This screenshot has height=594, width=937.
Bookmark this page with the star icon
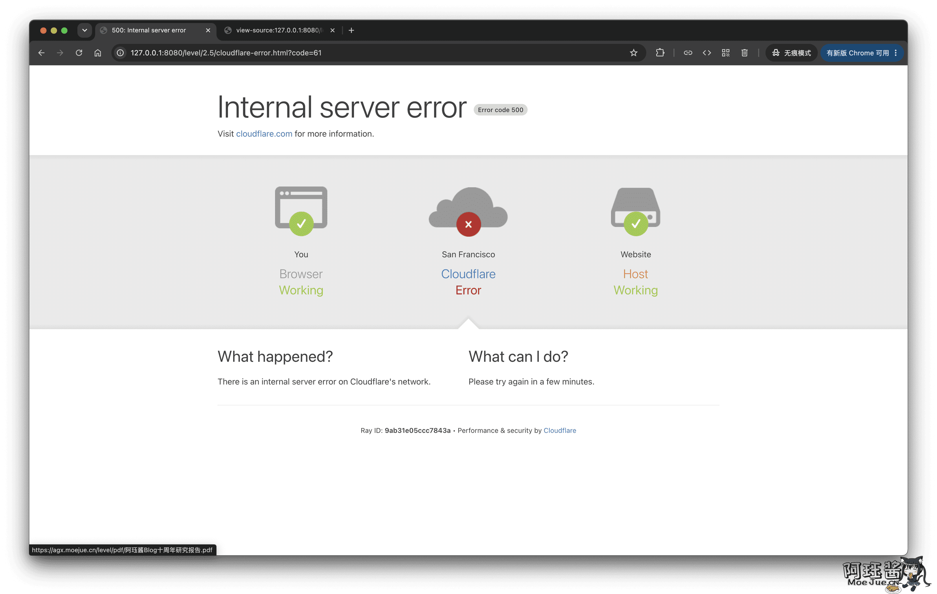point(634,53)
